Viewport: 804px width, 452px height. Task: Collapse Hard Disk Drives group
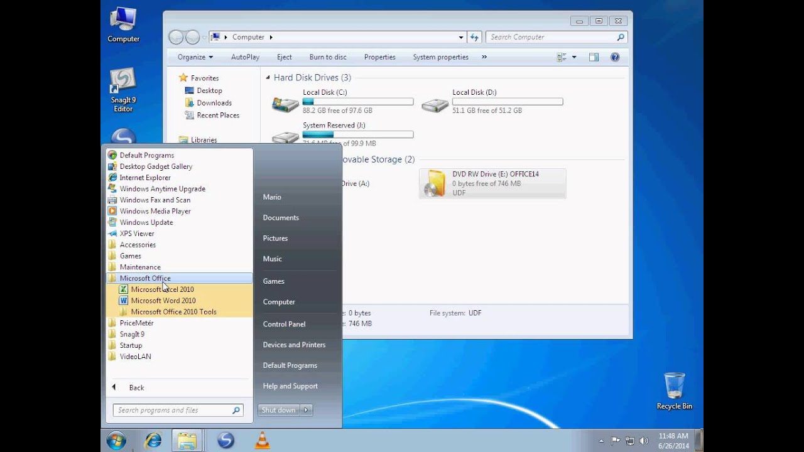pyautogui.click(x=268, y=78)
